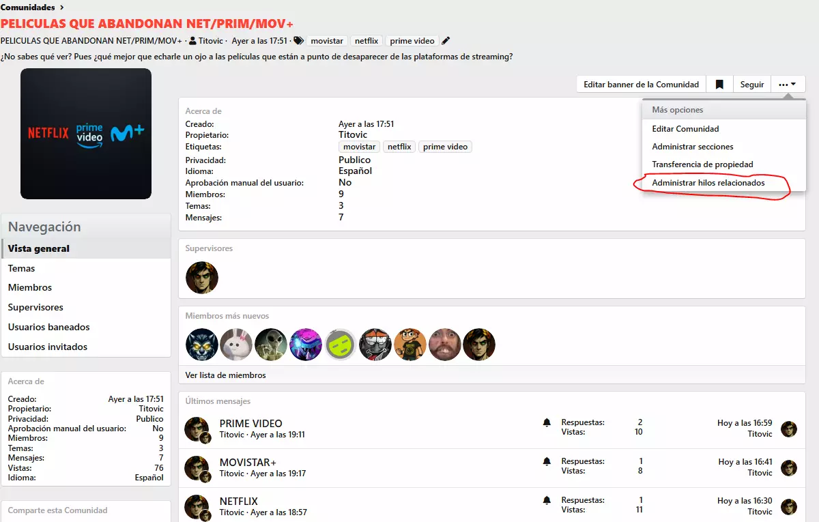Open Usuarios invitados in navigation
The width and height of the screenshot is (819, 522).
(x=86, y=347)
